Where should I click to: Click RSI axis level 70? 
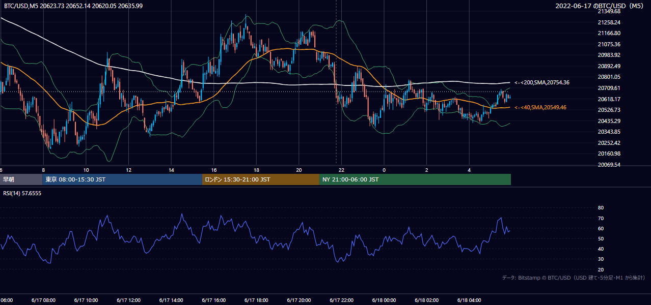pos(601,218)
